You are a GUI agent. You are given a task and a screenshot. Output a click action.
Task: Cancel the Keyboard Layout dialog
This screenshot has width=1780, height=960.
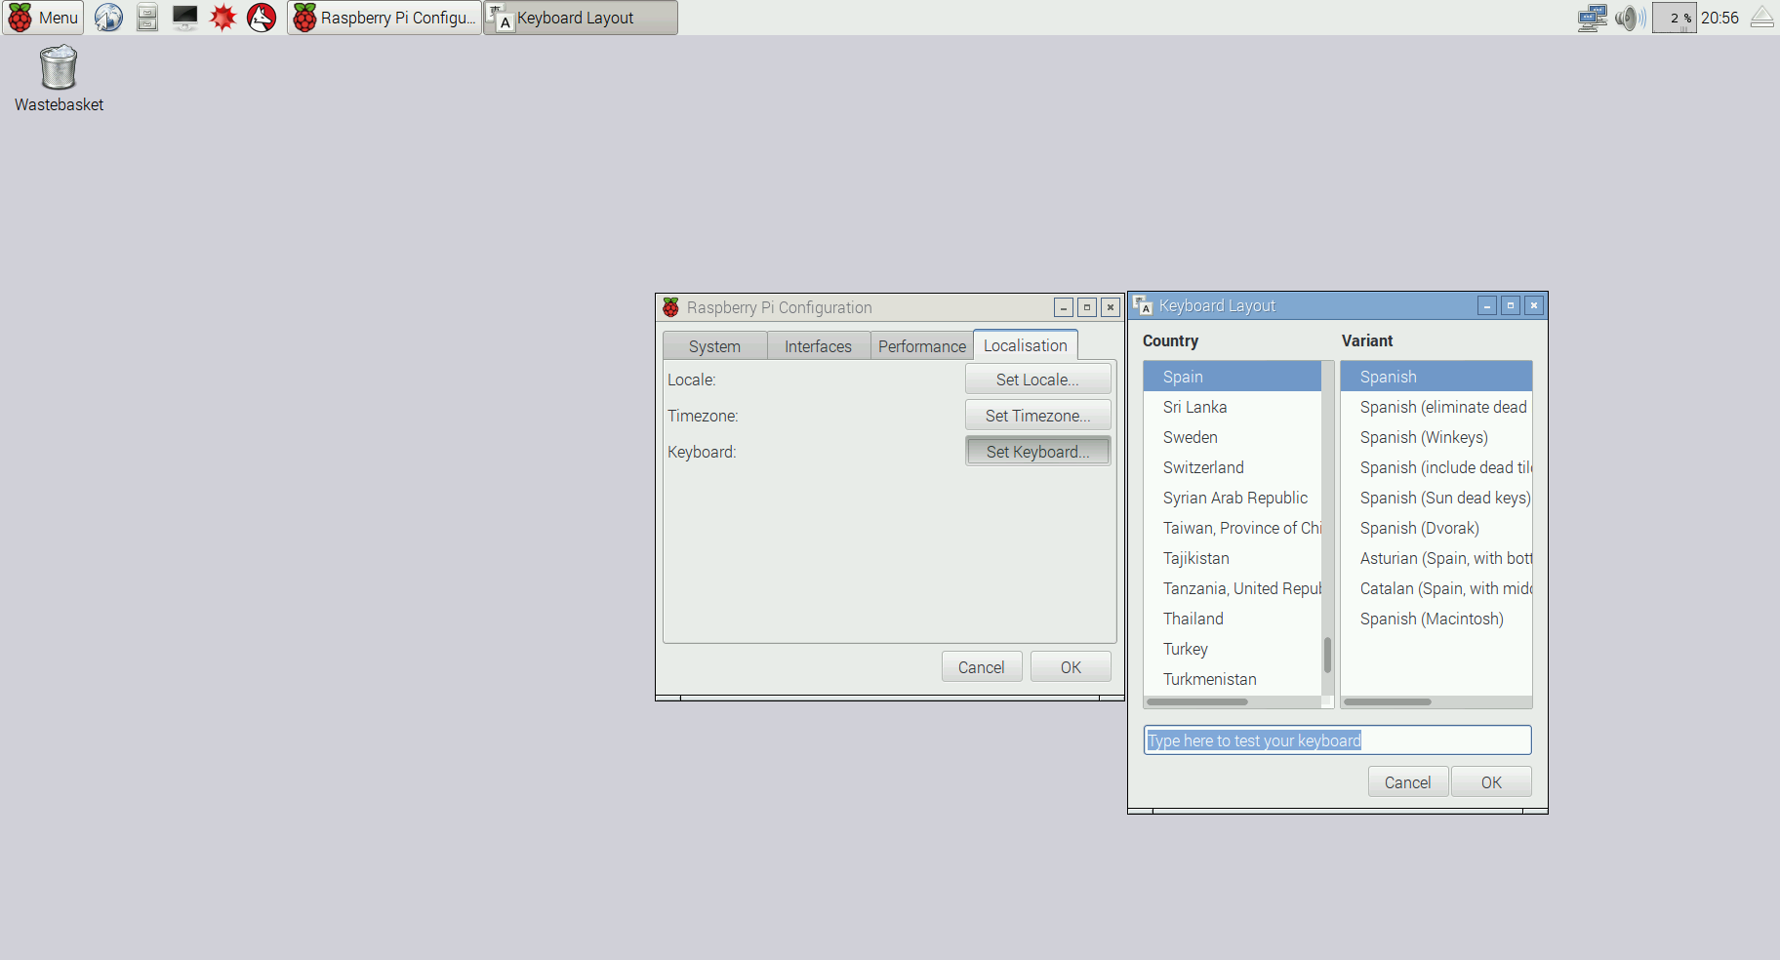pyautogui.click(x=1408, y=782)
